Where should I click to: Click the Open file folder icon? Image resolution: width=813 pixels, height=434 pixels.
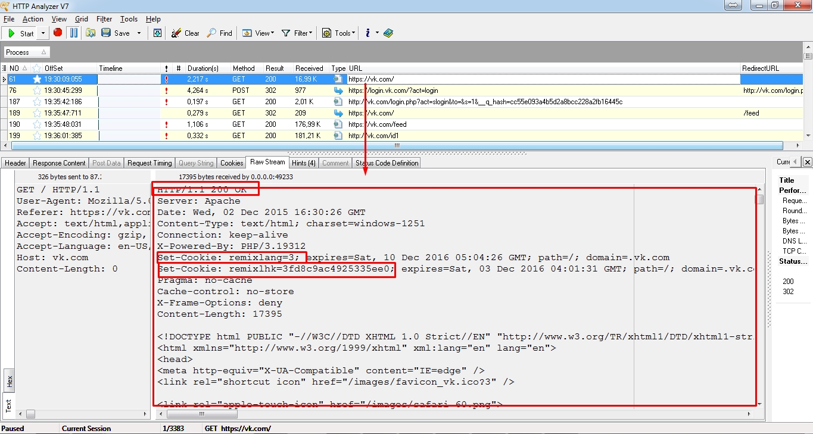(91, 33)
